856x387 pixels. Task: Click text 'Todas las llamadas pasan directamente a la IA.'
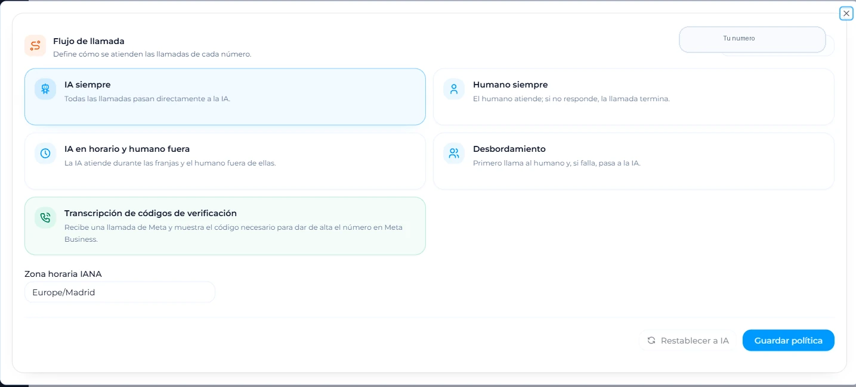pyautogui.click(x=147, y=99)
